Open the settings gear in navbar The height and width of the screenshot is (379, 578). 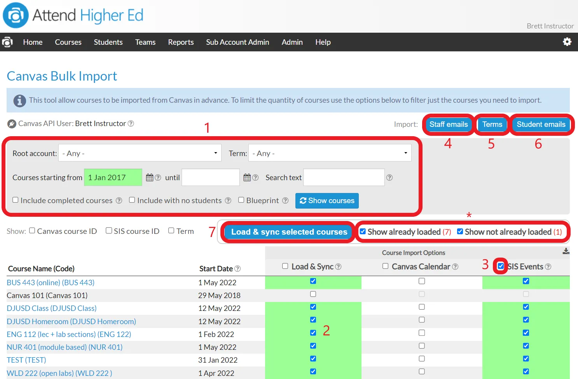(x=567, y=42)
